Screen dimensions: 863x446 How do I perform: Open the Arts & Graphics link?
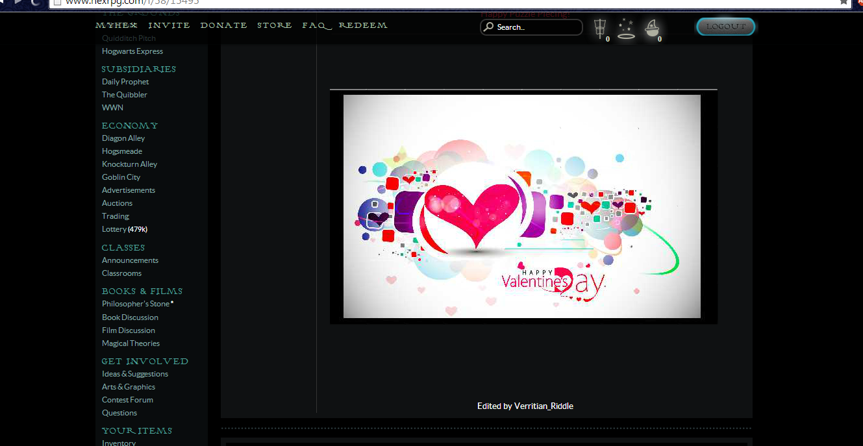tap(129, 387)
